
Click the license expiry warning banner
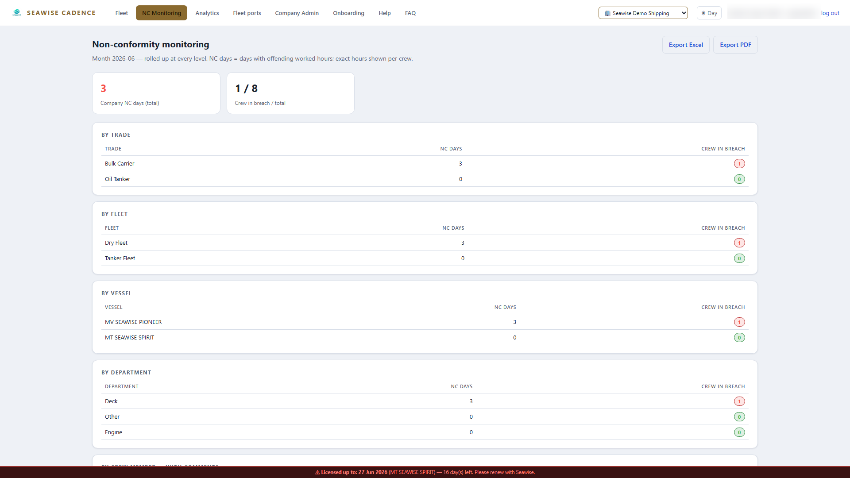click(425, 472)
